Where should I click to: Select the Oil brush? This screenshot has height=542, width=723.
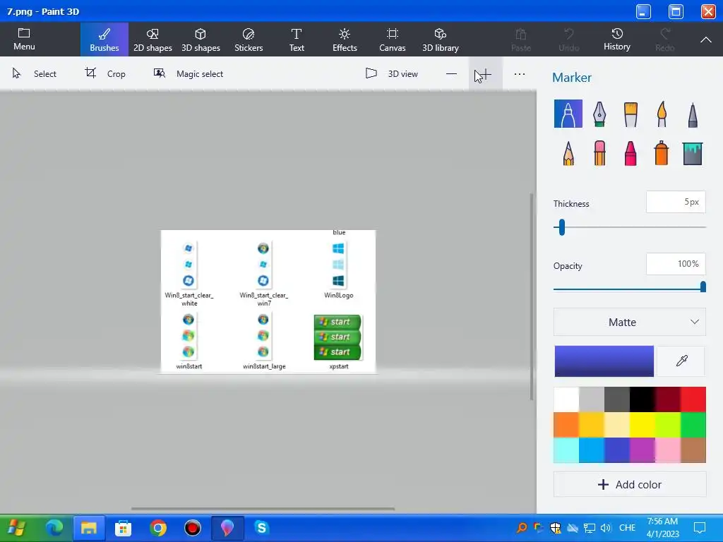coord(631,114)
